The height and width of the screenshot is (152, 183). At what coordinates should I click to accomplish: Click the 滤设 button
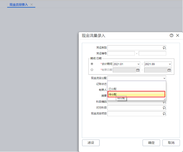91,143
